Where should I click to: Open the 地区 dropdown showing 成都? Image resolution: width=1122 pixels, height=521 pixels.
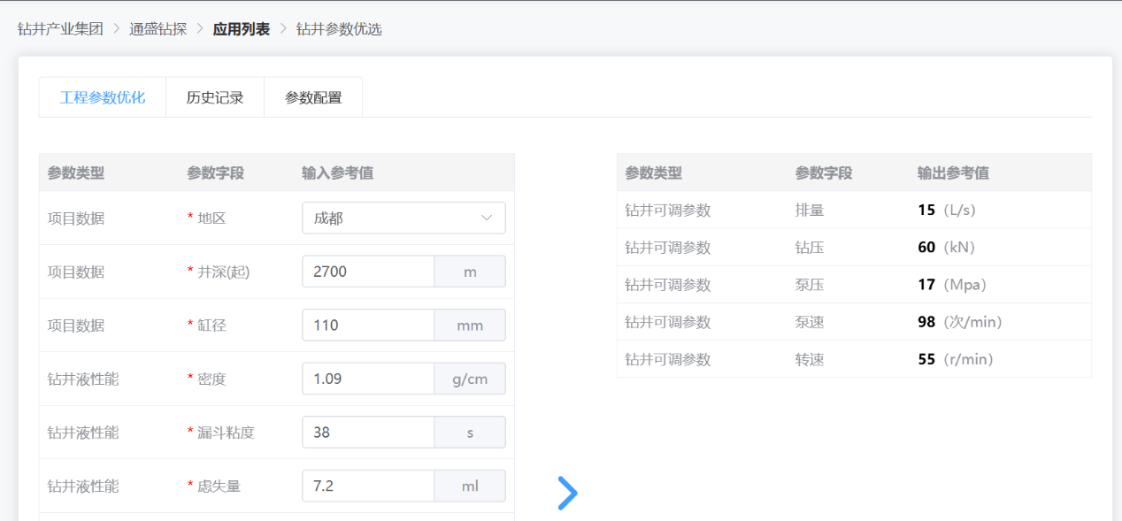tap(394, 218)
